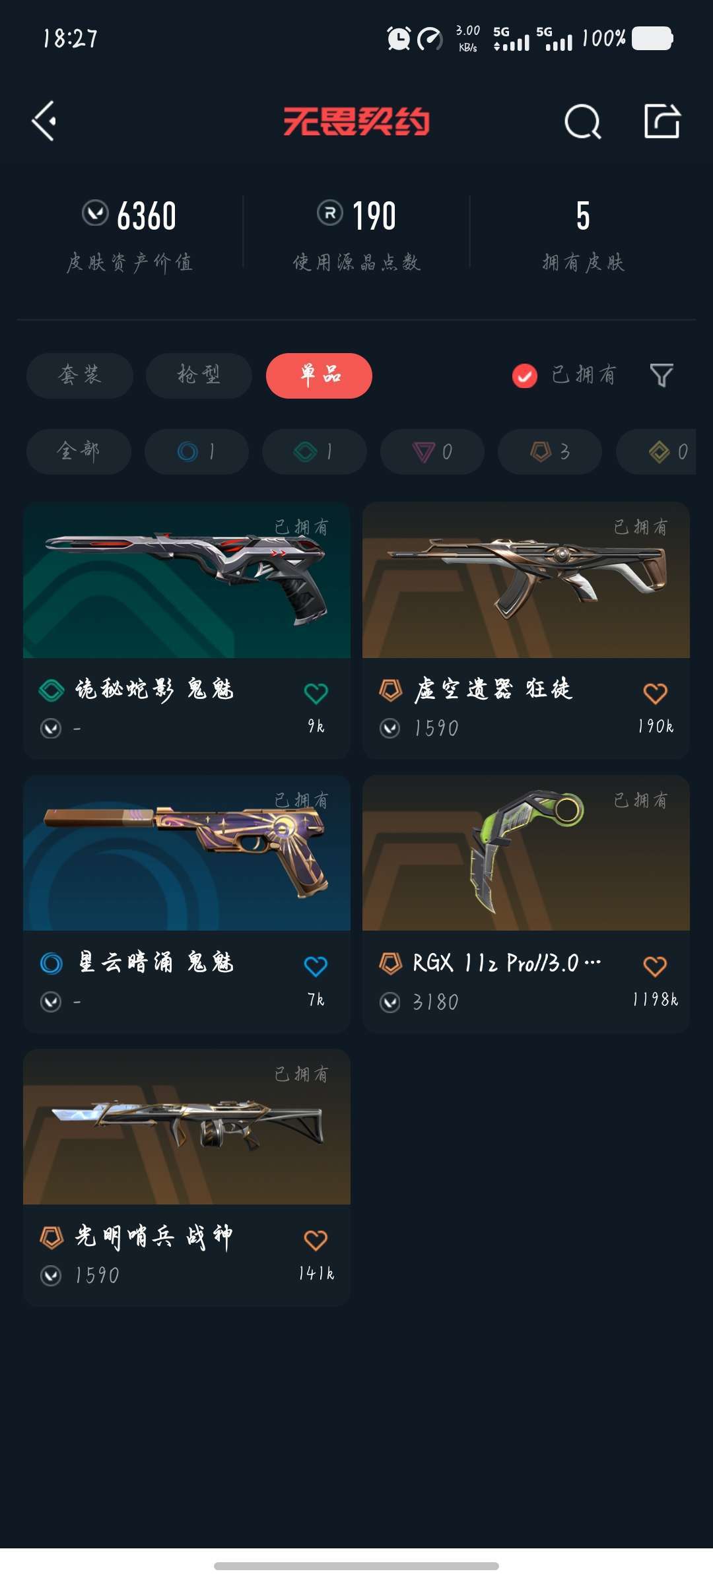Image resolution: width=713 pixels, height=1584 pixels.
Task: Tap heart on 星云暗涌 鬼魅 skin
Action: (x=316, y=966)
